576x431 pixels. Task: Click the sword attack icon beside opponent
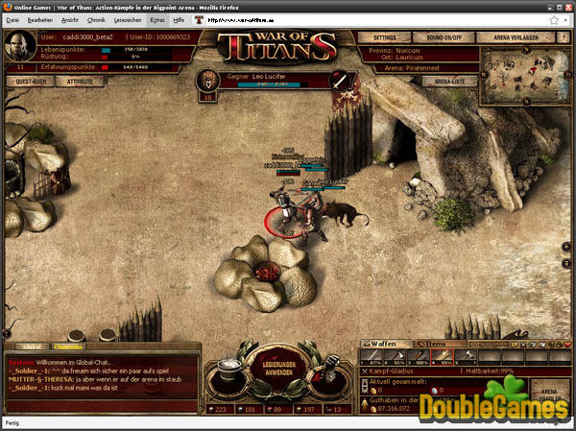341,81
